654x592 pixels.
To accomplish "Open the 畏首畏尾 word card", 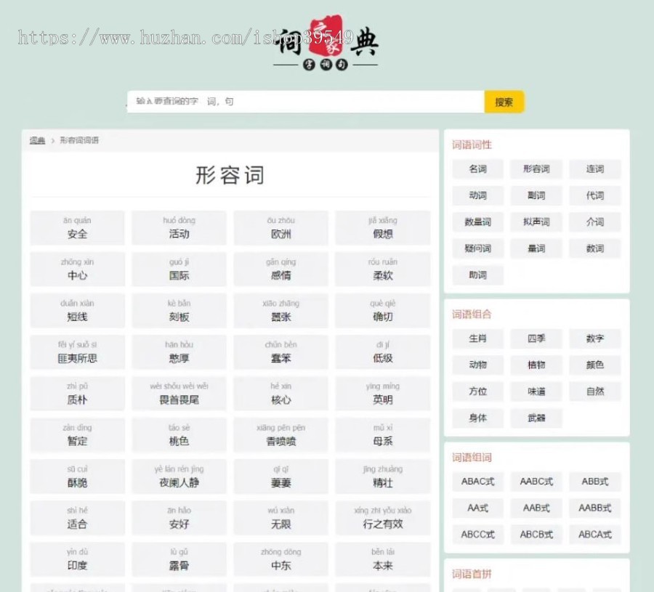I will [179, 394].
